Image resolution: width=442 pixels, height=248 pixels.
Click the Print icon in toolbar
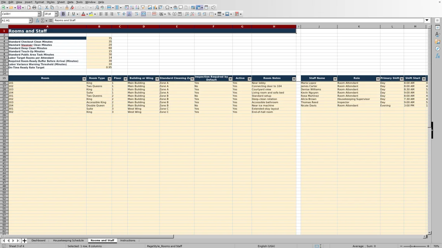point(34,7)
